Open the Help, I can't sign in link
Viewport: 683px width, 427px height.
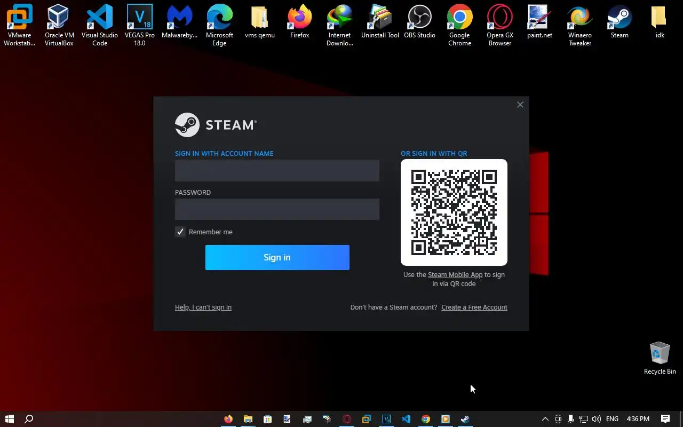(x=203, y=307)
